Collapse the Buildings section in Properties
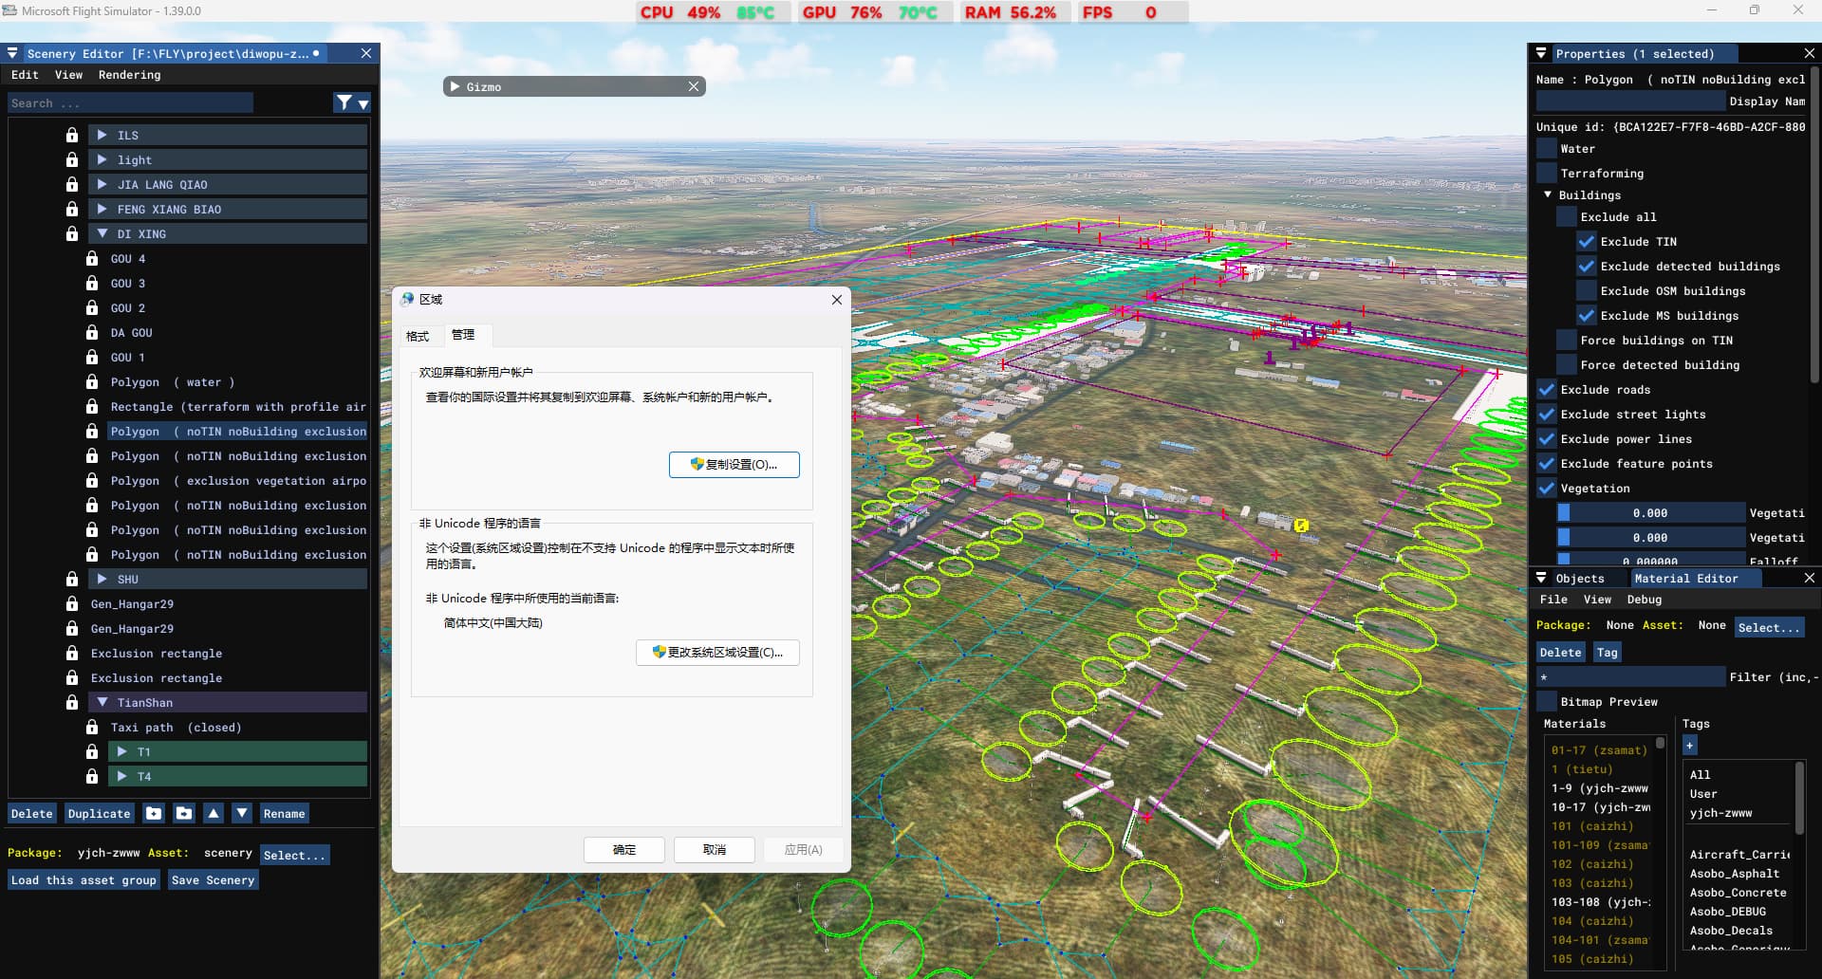1822x979 pixels. 1548,195
